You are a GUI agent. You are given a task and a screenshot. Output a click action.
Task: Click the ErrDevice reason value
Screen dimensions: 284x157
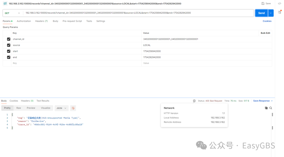[x=38, y=121]
